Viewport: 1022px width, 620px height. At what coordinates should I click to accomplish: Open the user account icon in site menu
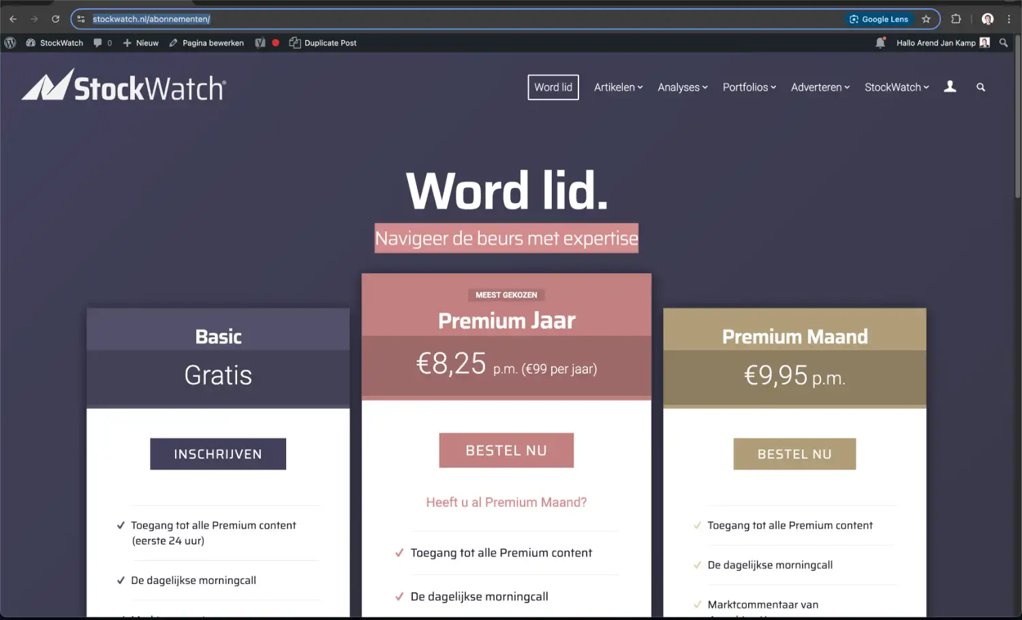(950, 87)
